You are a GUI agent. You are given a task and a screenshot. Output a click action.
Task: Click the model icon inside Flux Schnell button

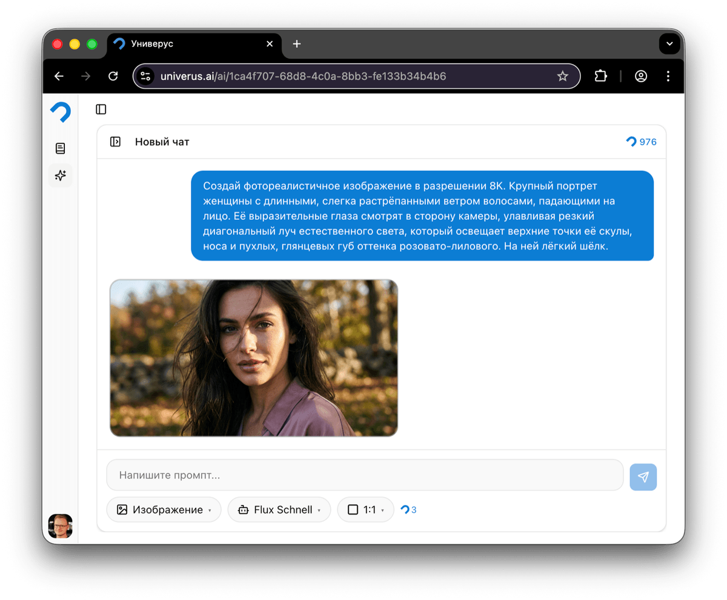[x=245, y=509]
